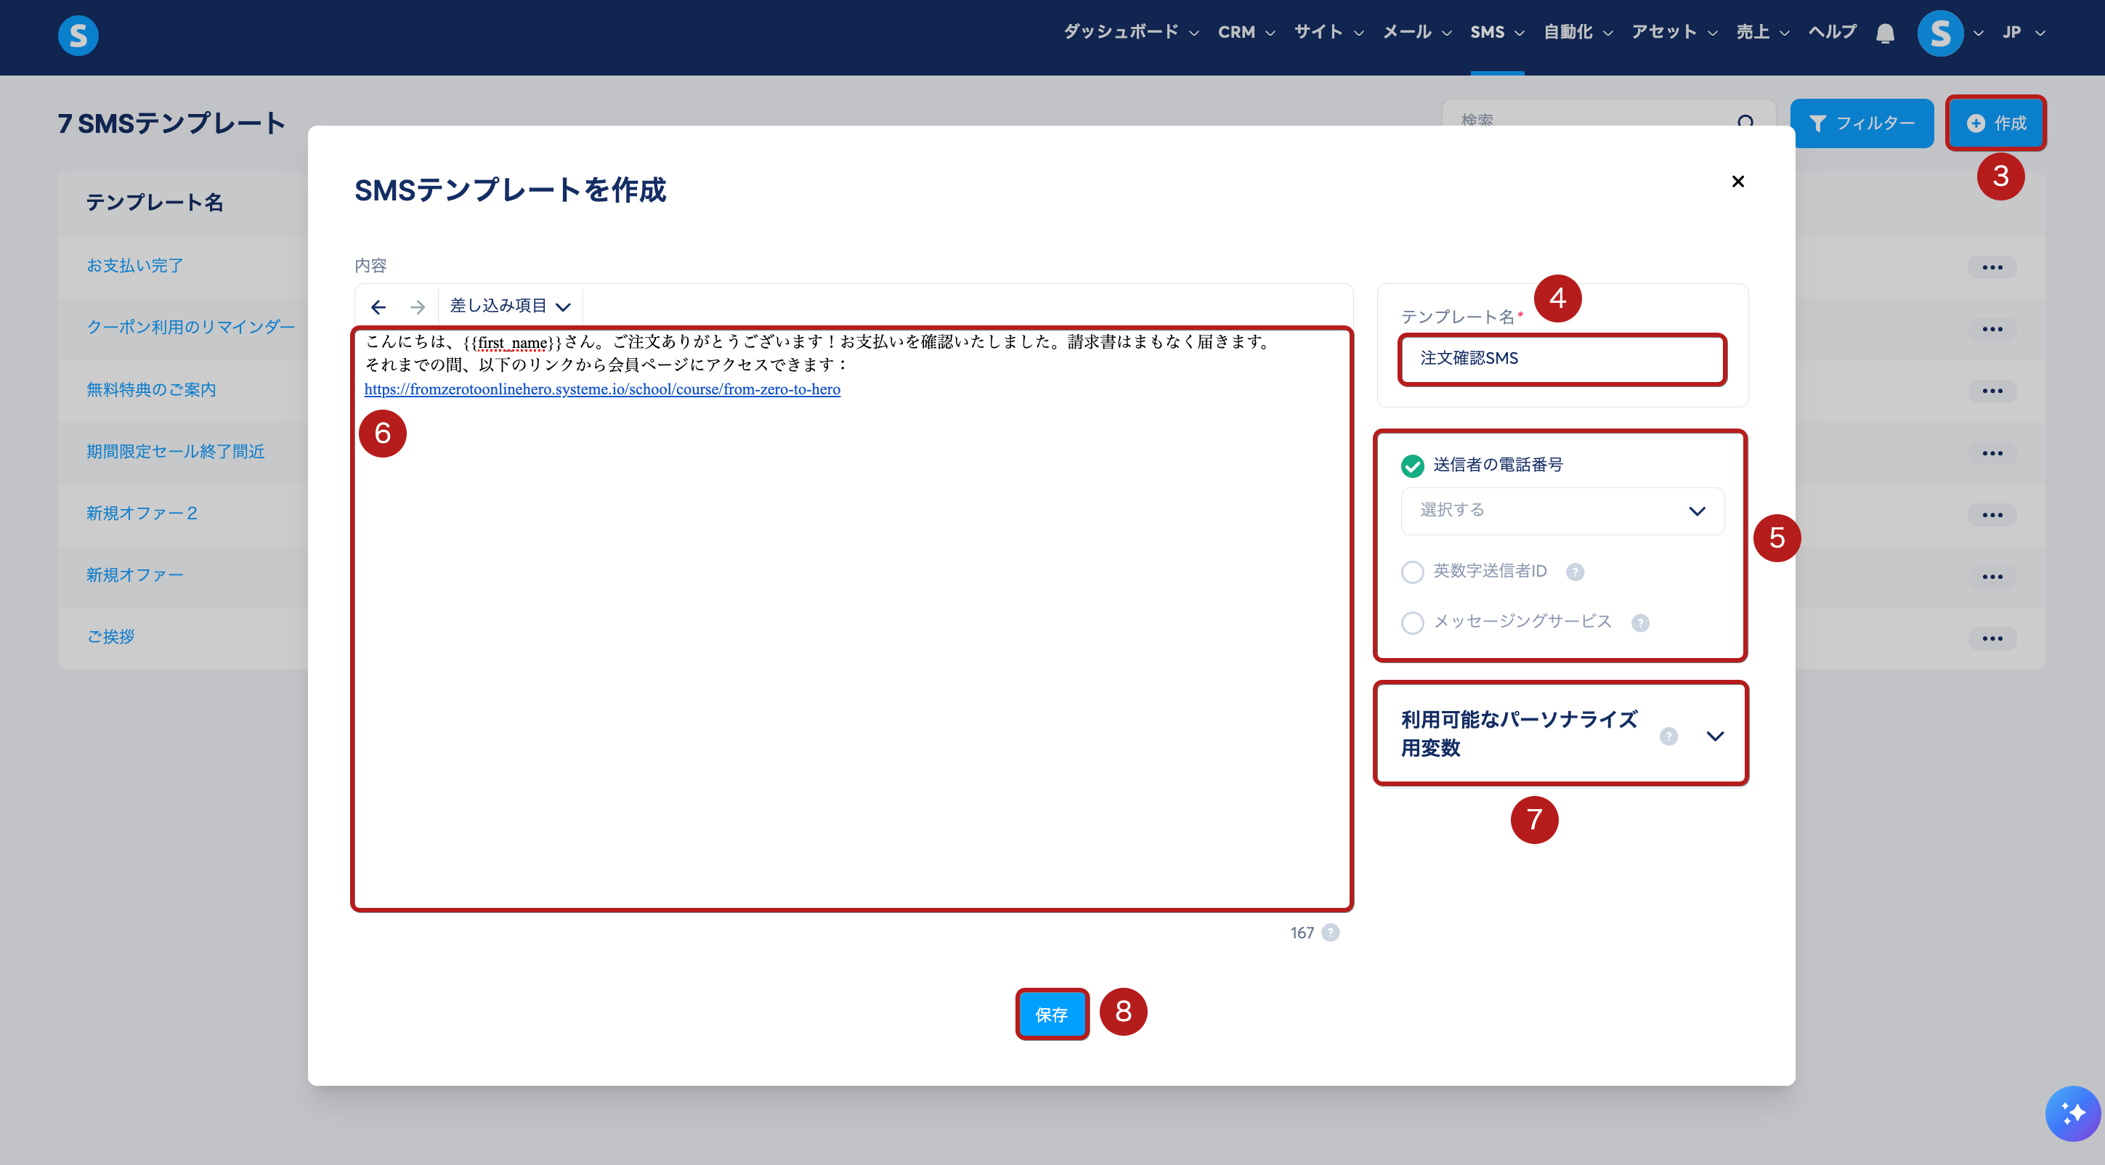Click the テンプレート名 input field
2105x1165 pixels.
1562,359
